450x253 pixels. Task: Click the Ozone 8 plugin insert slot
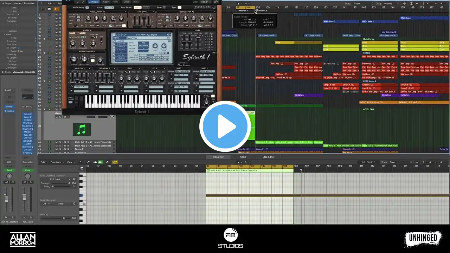point(27,114)
